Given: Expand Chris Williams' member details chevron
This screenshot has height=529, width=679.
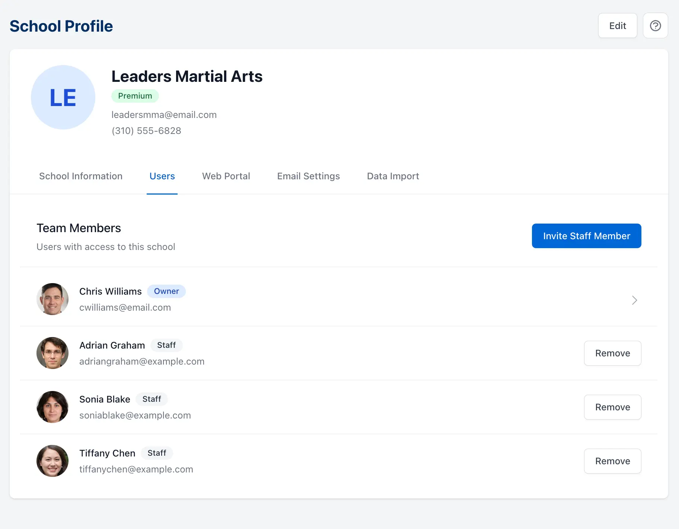Looking at the screenshot, I should coord(634,300).
